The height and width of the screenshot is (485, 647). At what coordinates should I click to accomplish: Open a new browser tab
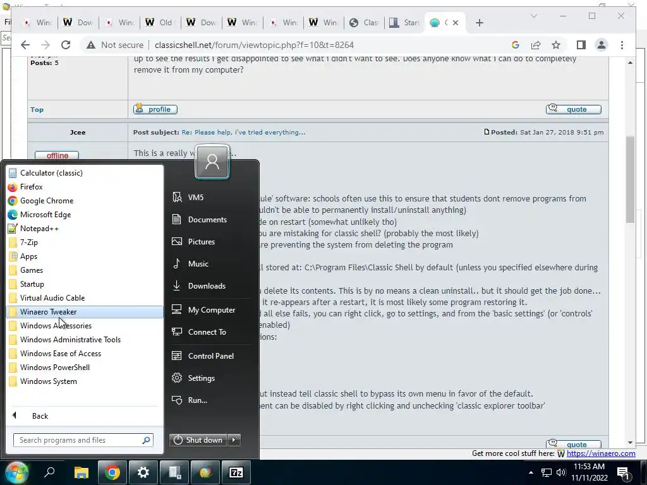coord(480,23)
